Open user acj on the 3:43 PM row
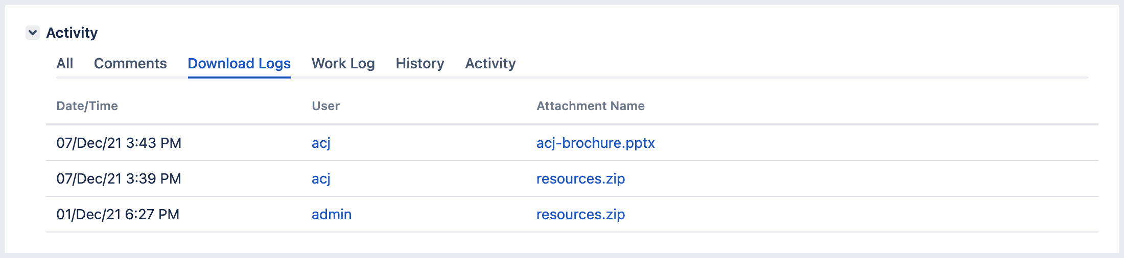 click(321, 143)
